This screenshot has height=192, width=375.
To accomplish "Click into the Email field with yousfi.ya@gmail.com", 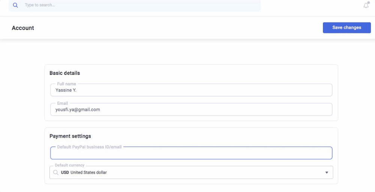I will [191, 110].
